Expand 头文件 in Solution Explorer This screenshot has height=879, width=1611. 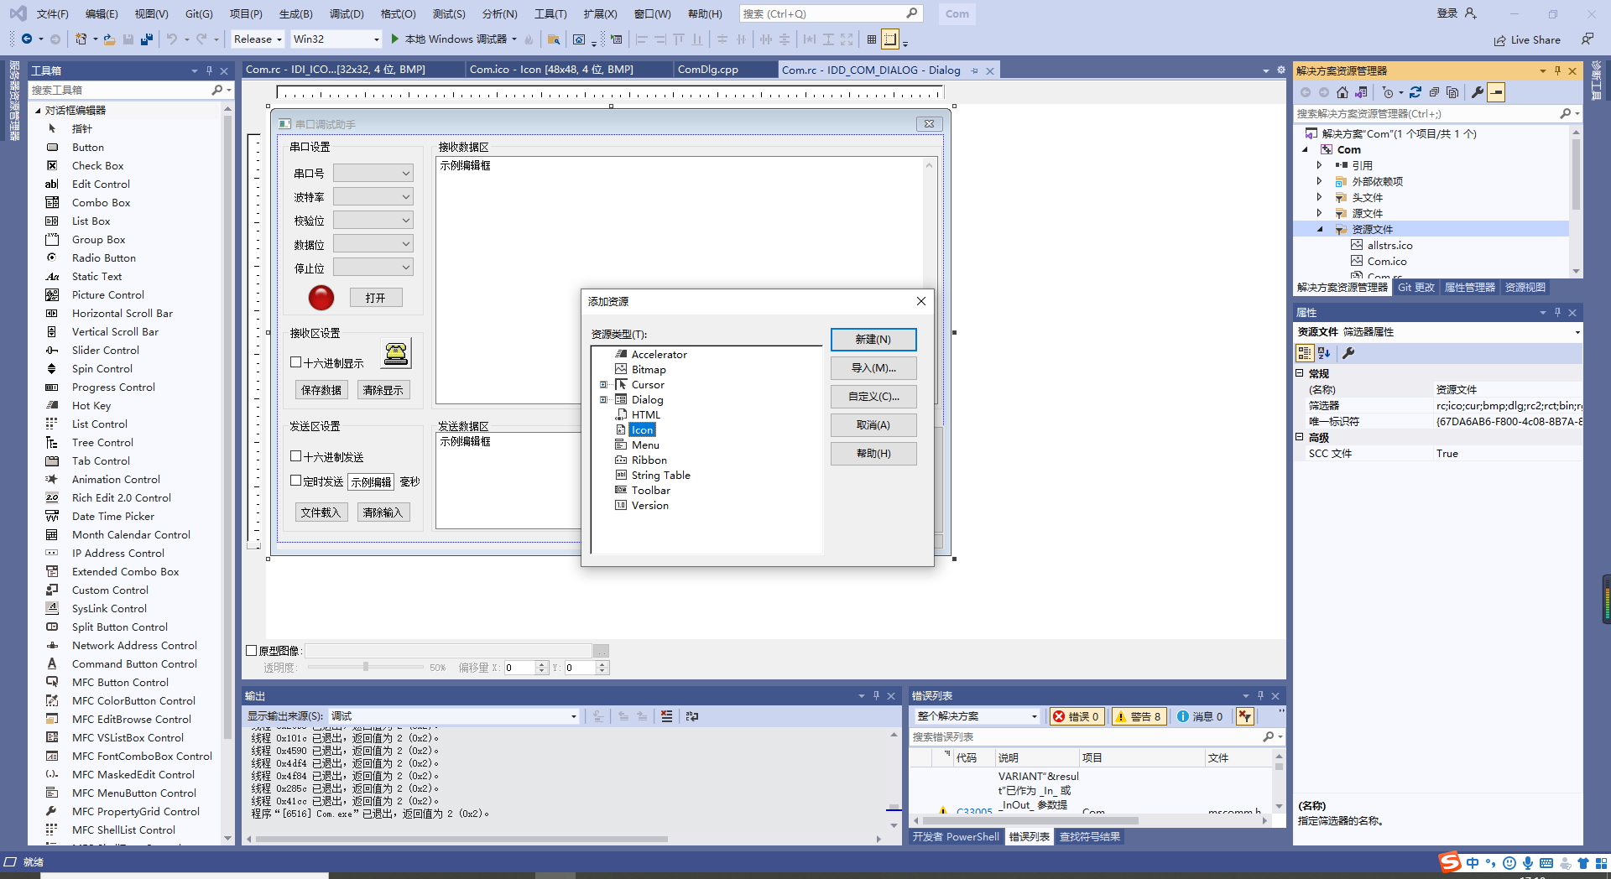[x=1318, y=197]
